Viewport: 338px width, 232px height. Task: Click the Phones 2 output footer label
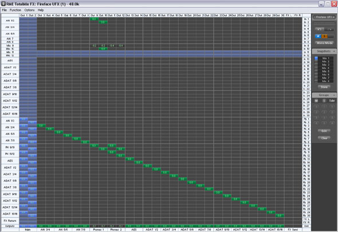pos(116,230)
